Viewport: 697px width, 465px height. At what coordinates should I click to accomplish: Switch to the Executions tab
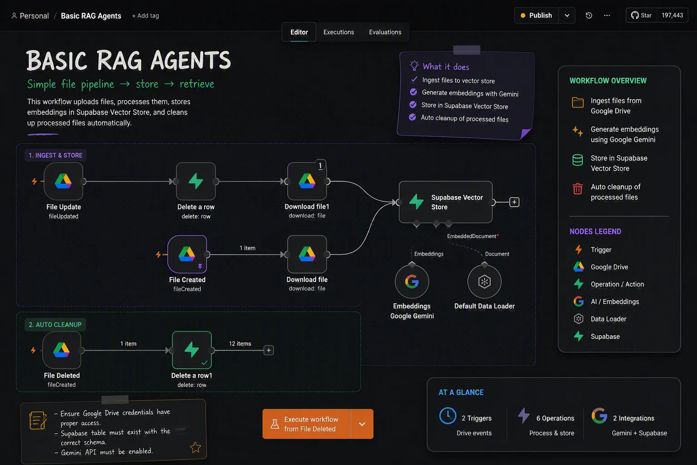point(339,32)
